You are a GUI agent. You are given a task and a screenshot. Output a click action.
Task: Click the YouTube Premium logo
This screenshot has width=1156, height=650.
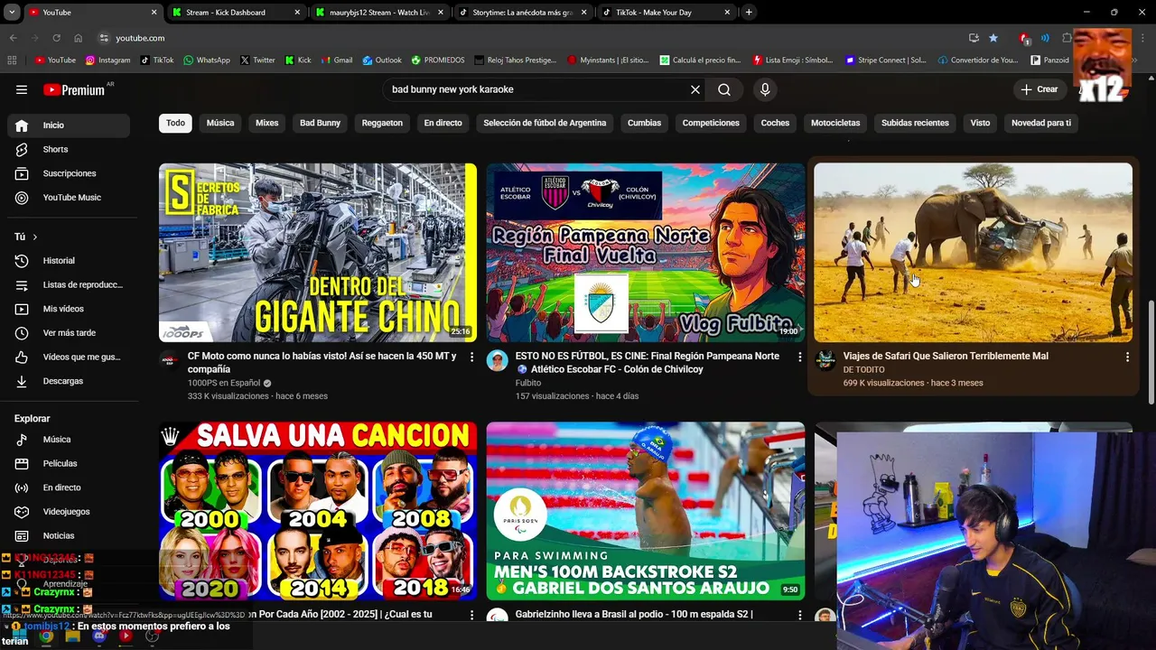tap(74, 89)
